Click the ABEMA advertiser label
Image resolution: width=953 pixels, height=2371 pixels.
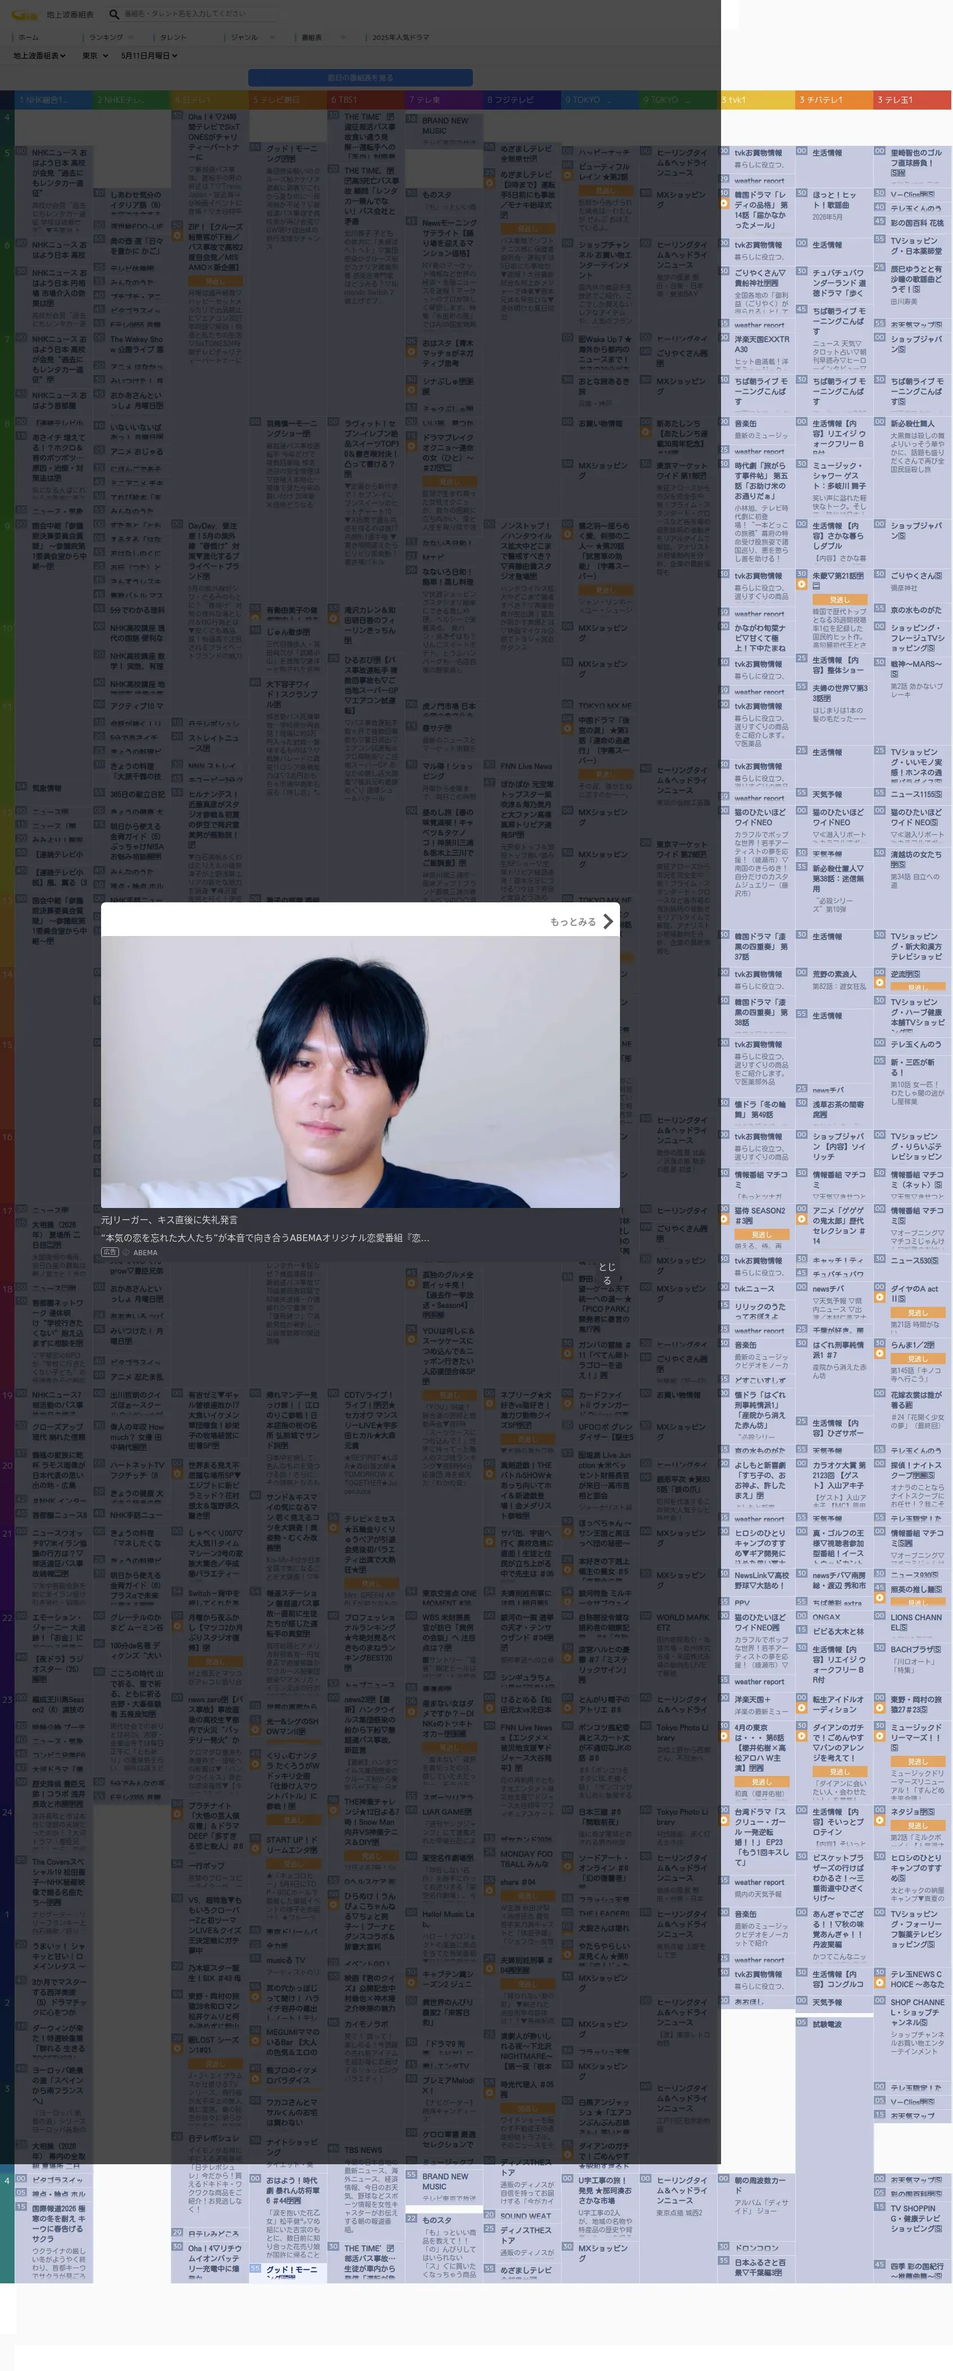tap(145, 1253)
